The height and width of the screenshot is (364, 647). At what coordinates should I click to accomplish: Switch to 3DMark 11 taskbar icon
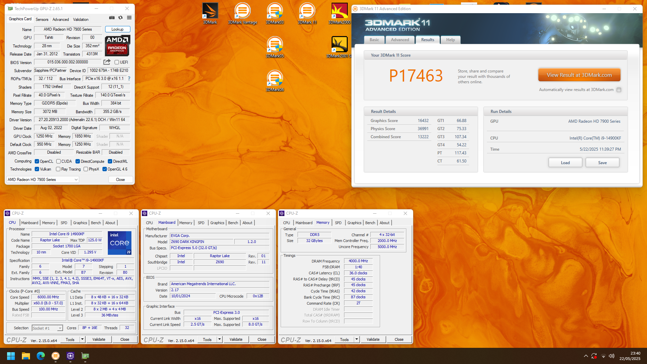56,356
